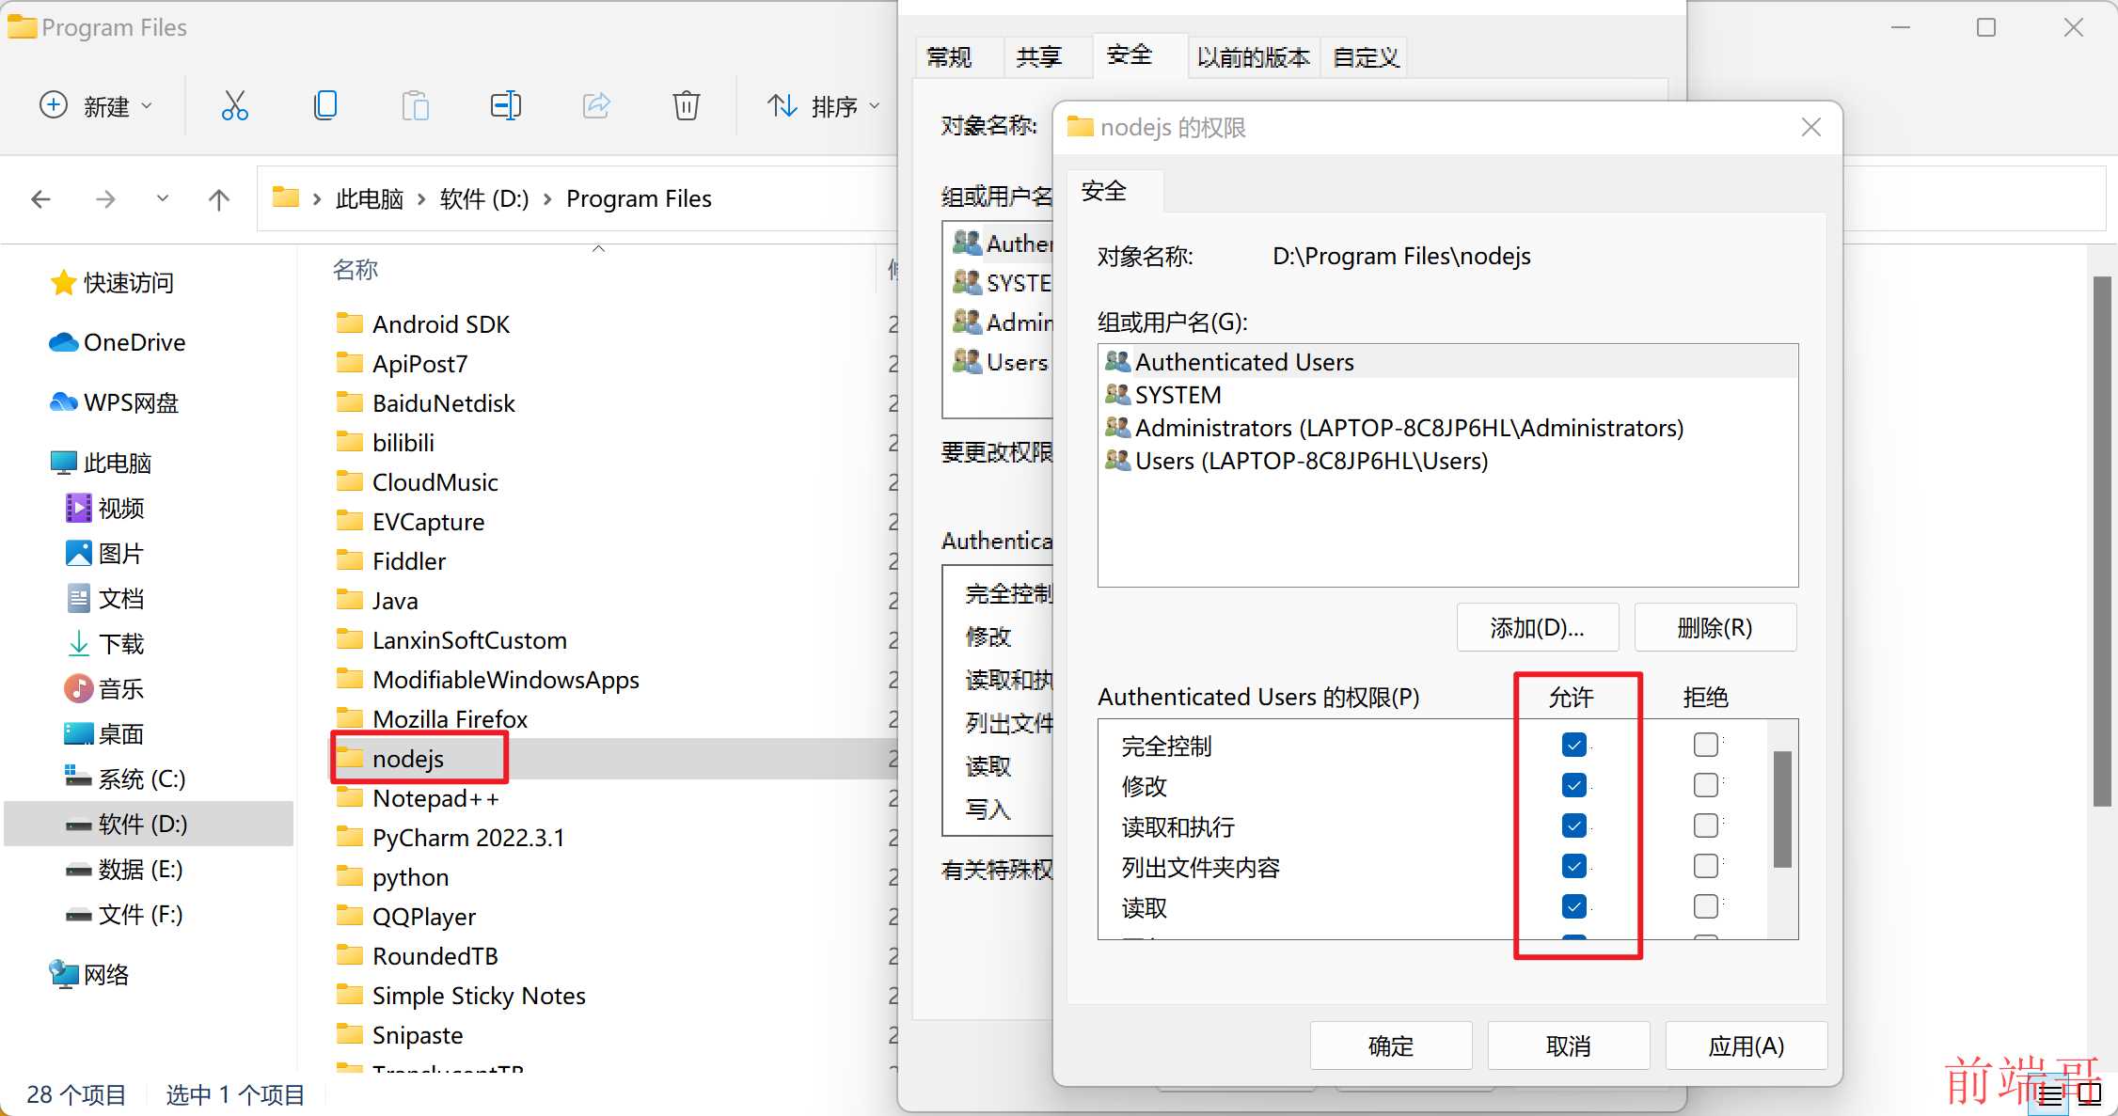Select Authenticated Users in permissions list
This screenshot has width=2118, height=1116.
pyautogui.click(x=1448, y=362)
